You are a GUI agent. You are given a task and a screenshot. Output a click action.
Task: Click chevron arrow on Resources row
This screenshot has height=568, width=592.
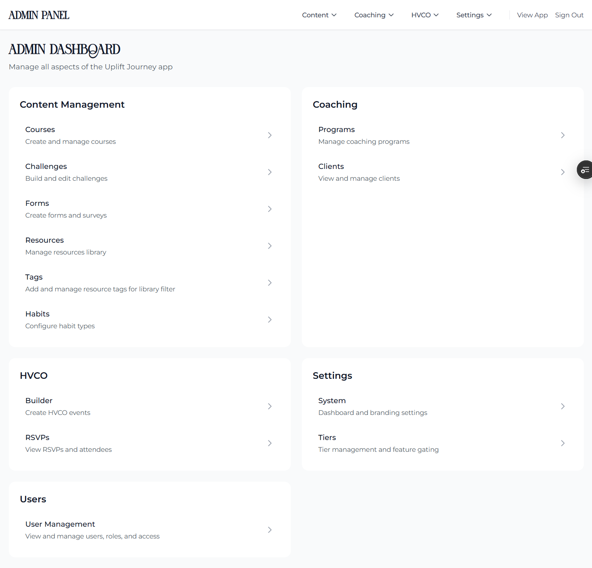270,246
